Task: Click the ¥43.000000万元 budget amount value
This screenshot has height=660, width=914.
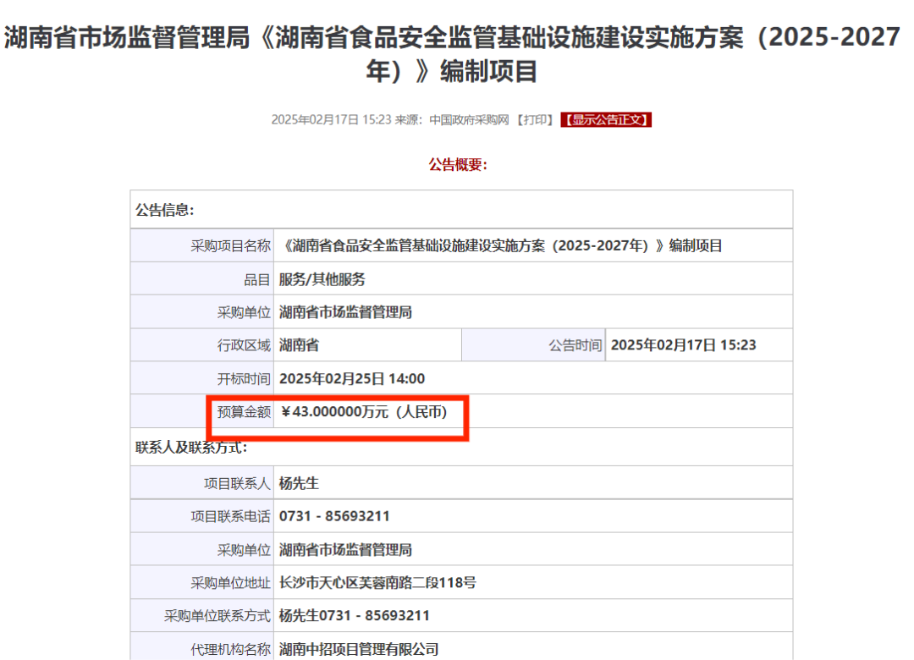Action: point(363,411)
